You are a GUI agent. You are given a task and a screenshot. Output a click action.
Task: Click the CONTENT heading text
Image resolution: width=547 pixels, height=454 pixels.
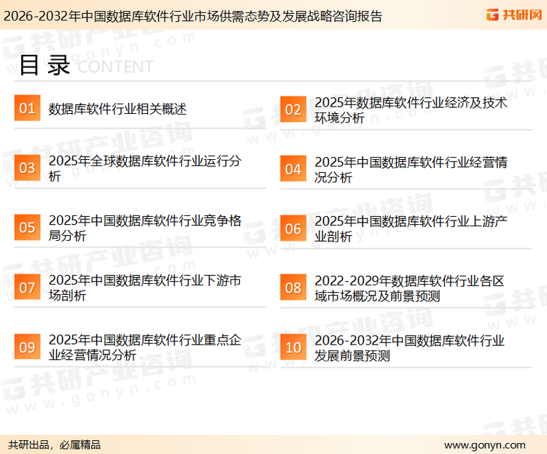click(x=115, y=66)
